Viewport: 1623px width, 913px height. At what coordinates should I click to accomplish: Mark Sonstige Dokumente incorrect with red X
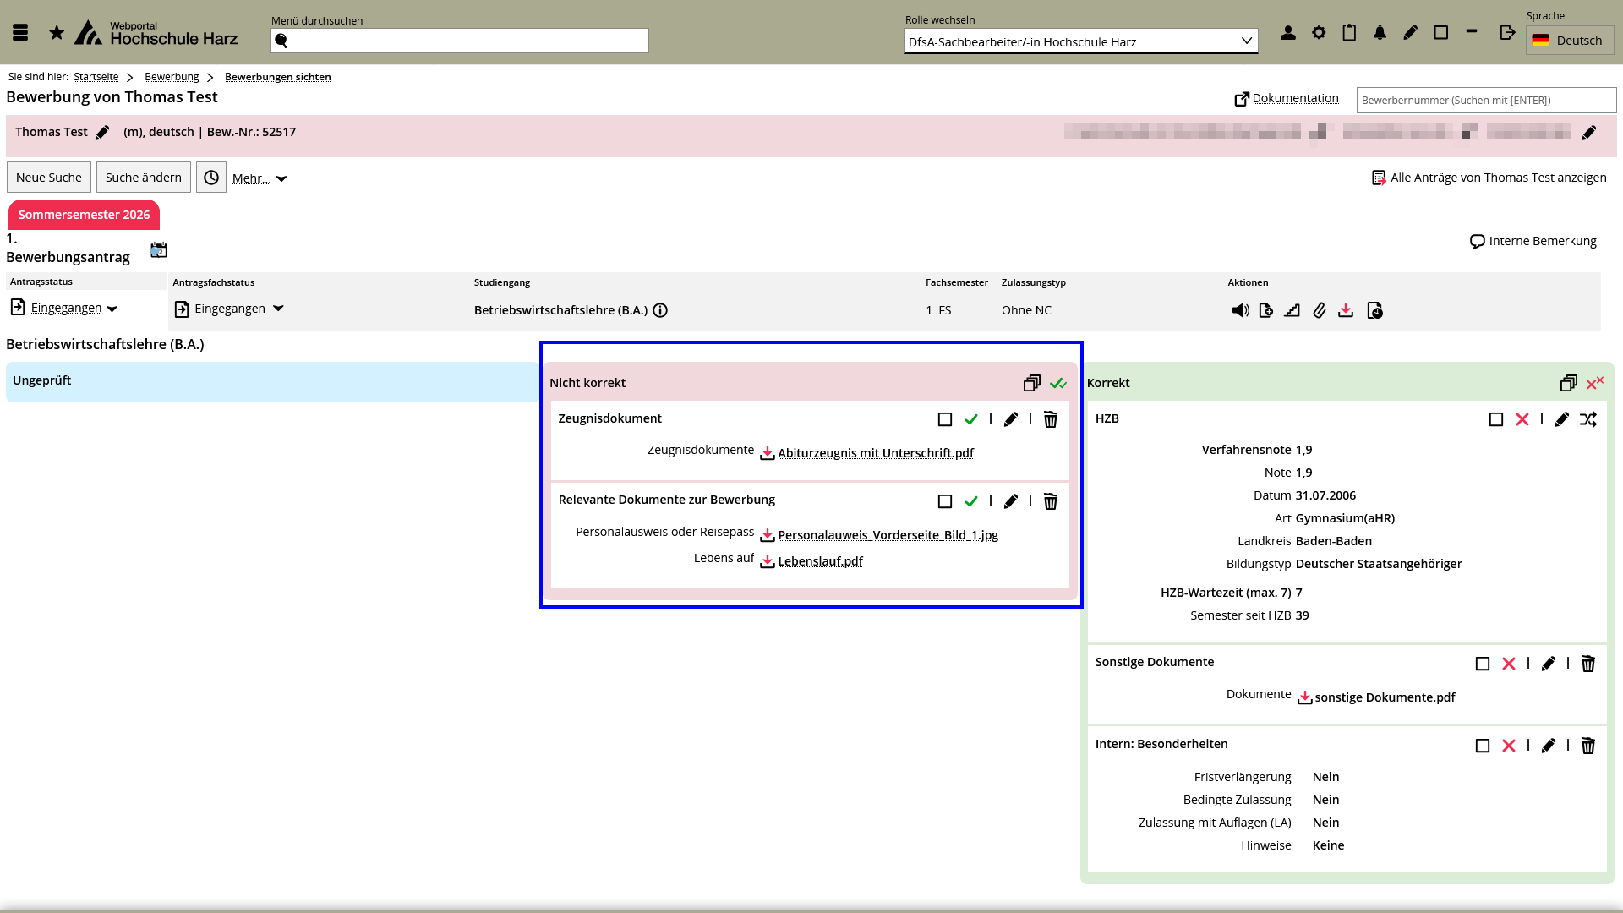click(x=1509, y=664)
